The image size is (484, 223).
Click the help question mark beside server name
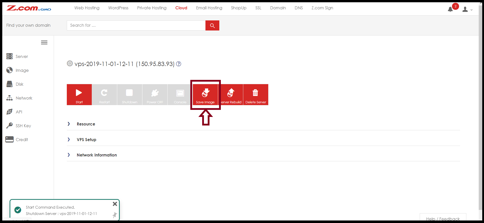(x=178, y=64)
